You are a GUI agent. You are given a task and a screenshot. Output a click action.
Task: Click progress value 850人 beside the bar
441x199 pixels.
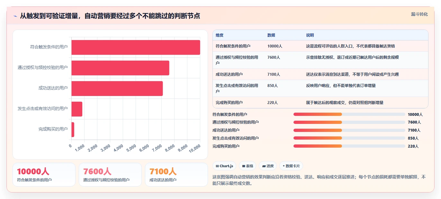point(413,138)
